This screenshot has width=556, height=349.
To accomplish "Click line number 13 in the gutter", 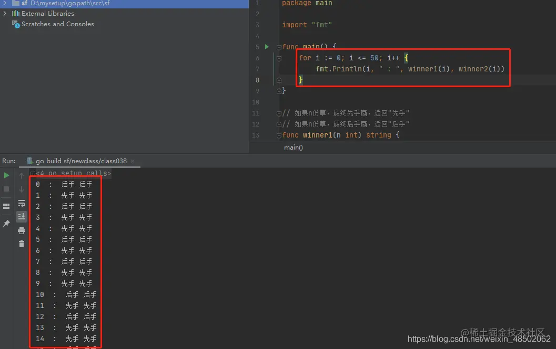I will pyautogui.click(x=256, y=135).
